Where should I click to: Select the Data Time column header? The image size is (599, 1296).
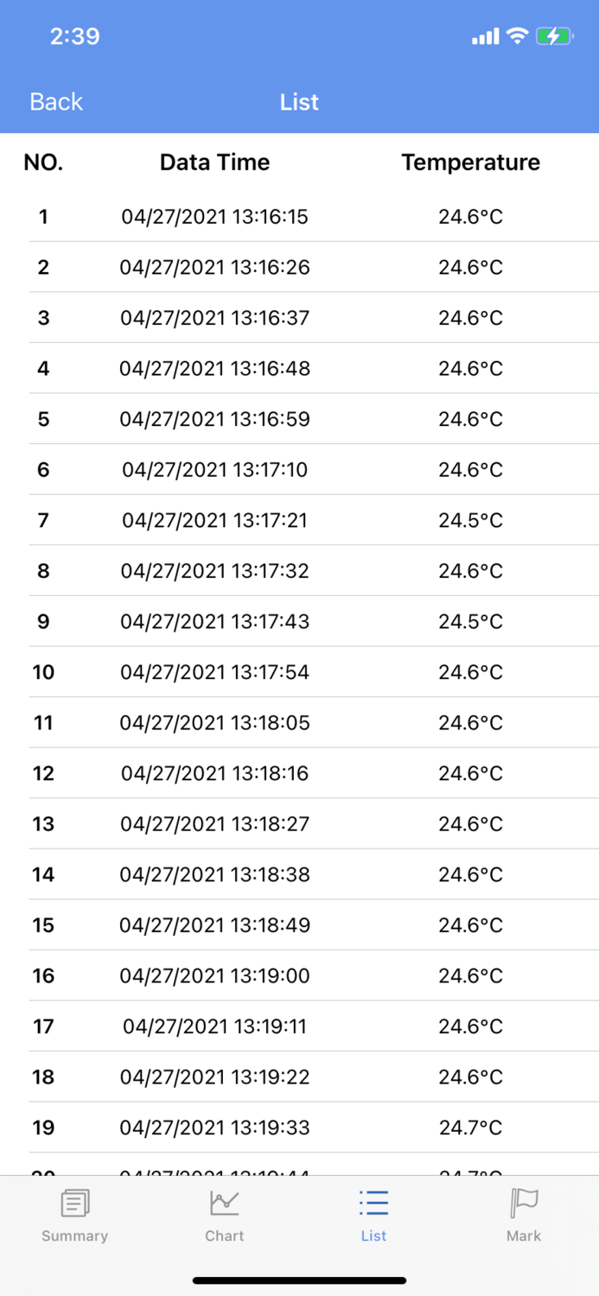(x=214, y=162)
